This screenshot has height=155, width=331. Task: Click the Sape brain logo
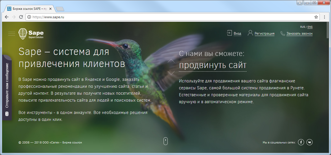pos(23,34)
